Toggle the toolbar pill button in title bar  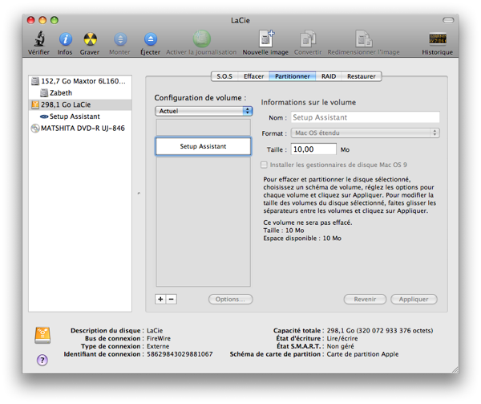tap(448, 20)
